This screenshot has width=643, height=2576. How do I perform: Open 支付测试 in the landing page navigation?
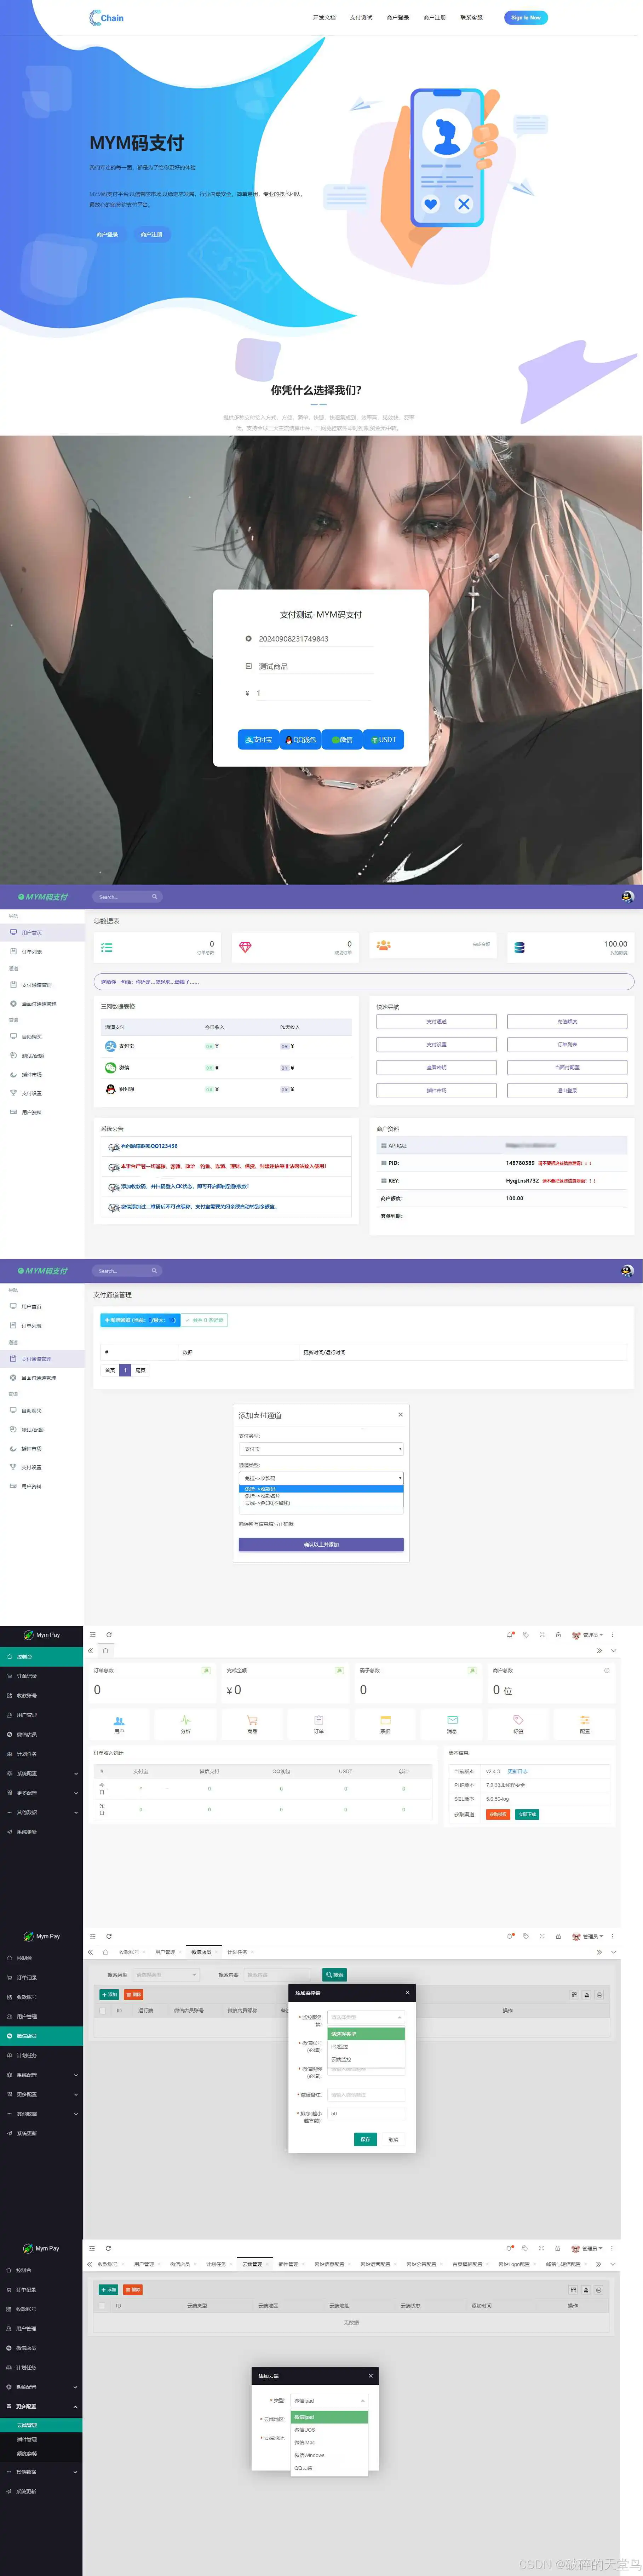coord(361,17)
